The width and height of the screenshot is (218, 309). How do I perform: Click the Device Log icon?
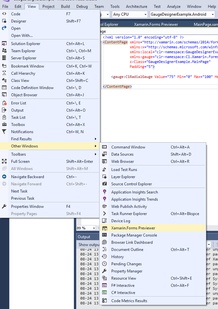104,221
